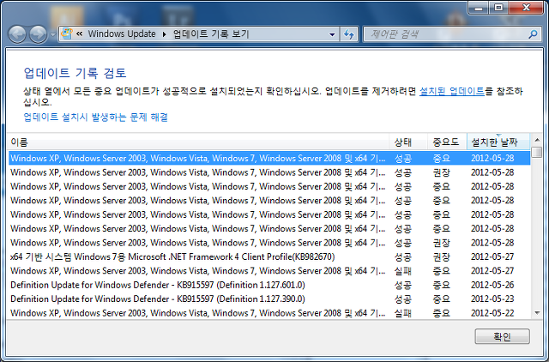Open 업데이트 설치시 발생하는 문제 해결 link
This screenshot has width=549, height=362.
pyautogui.click(x=95, y=117)
